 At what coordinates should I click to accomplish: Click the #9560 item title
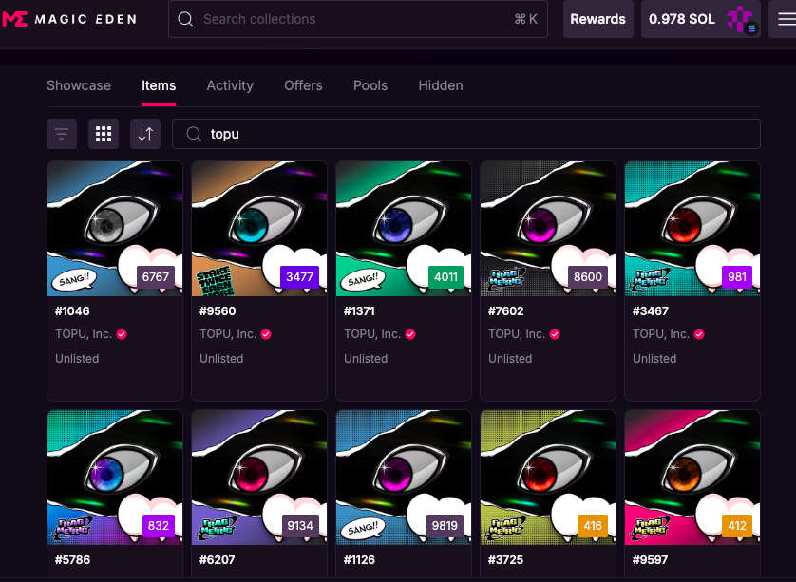pos(218,311)
